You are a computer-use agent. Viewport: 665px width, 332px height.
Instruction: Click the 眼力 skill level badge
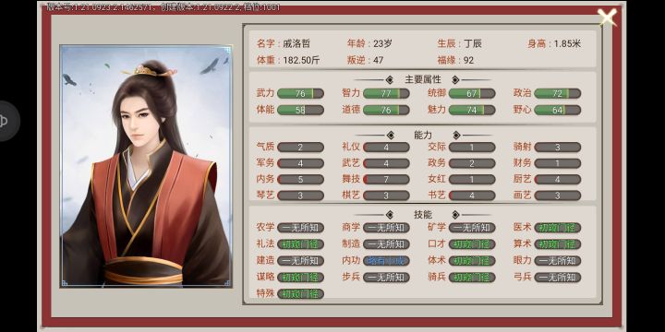(x=558, y=261)
